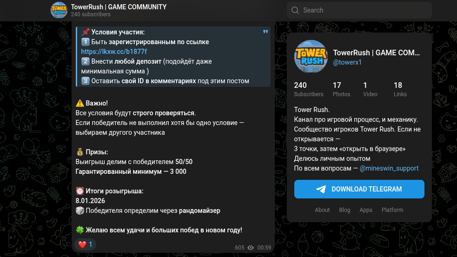Select the 18 Links counter

point(400,89)
